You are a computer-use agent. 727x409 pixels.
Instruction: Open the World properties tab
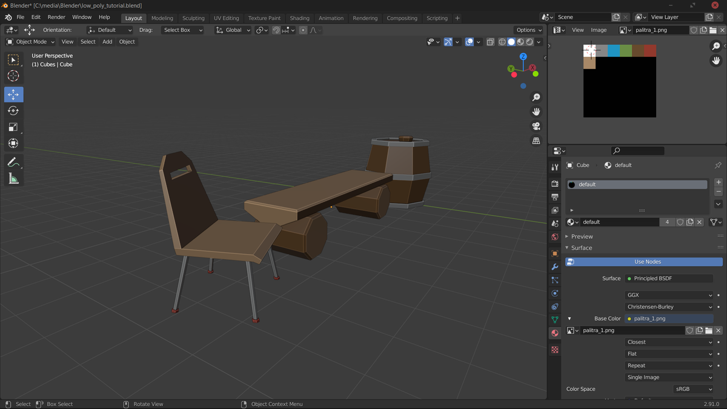tap(554, 237)
